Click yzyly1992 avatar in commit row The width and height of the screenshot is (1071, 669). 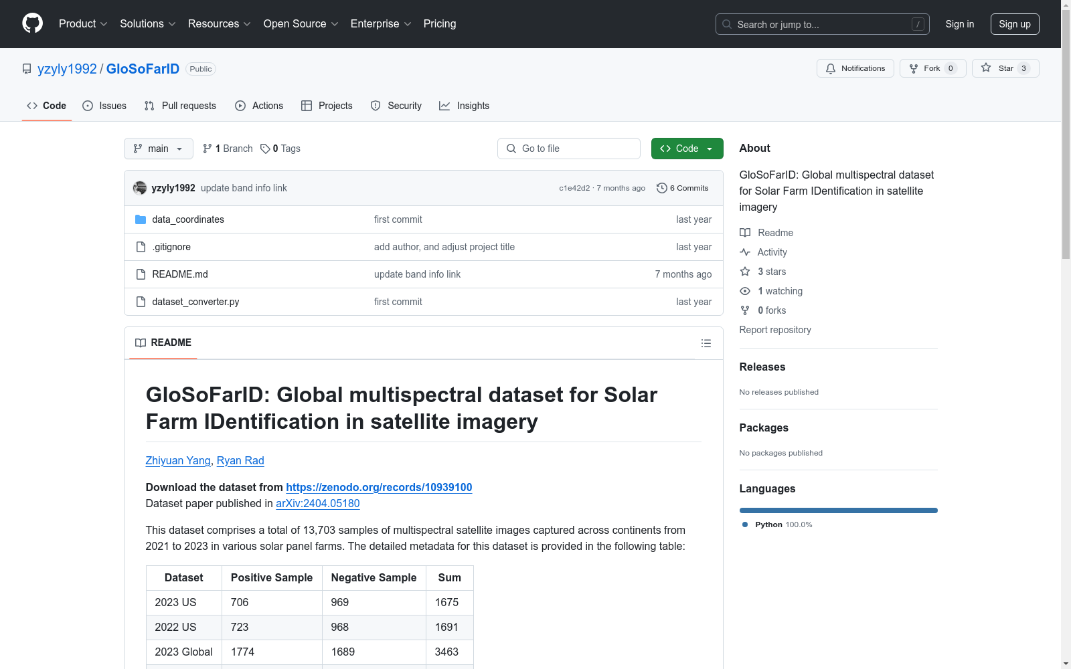[x=140, y=188]
